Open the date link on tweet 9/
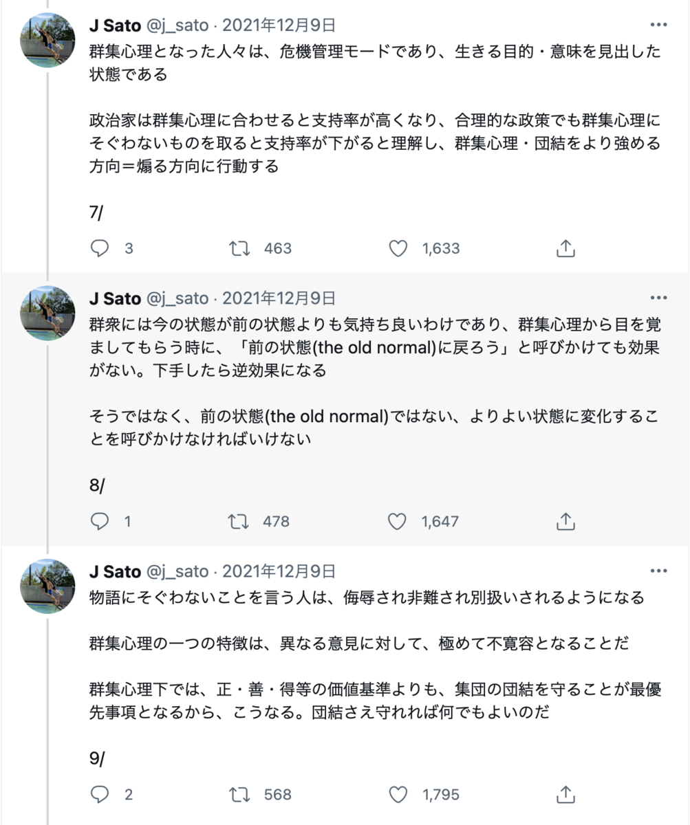This screenshot has height=825, width=690. coord(279,571)
